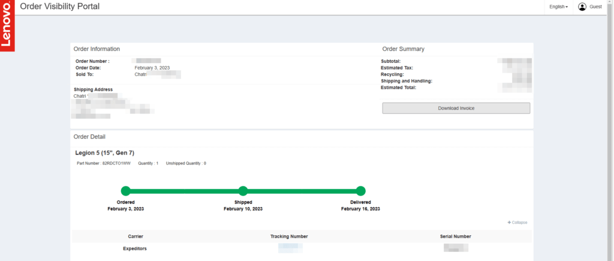The image size is (614, 261).
Task: Click the Download Invoice button
Action: 456,108
